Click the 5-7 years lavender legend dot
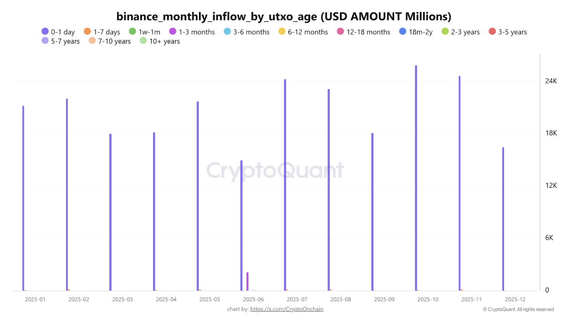568x319 pixels. tap(45, 41)
